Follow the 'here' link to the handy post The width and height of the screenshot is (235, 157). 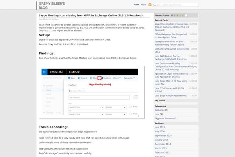click(x=83, y=138)
